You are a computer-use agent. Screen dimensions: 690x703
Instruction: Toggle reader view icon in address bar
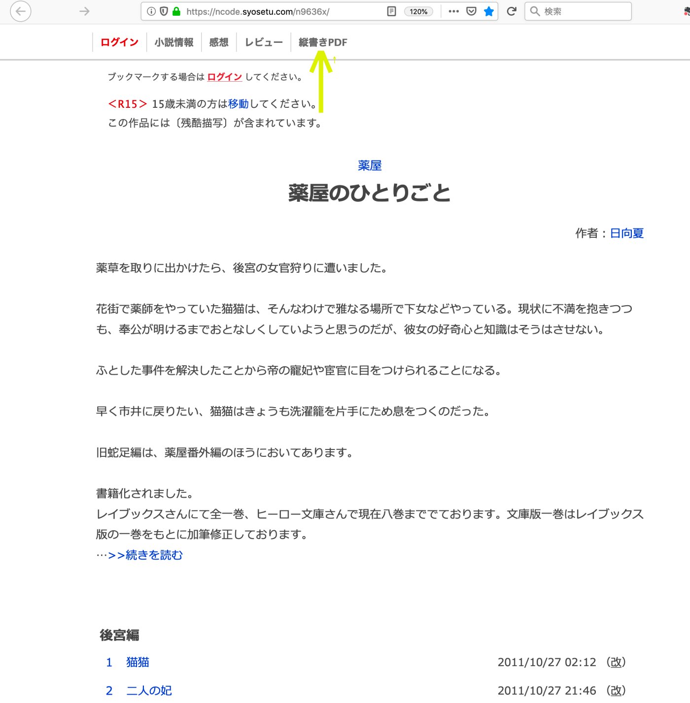point(391,11)
